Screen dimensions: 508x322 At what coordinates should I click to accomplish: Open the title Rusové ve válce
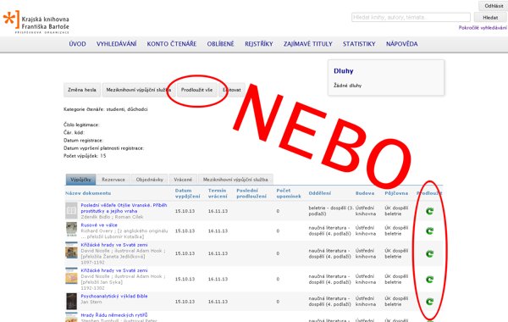99,225
